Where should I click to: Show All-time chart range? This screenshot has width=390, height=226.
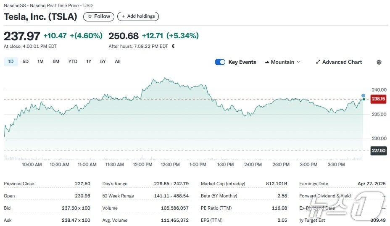point(118,62)
